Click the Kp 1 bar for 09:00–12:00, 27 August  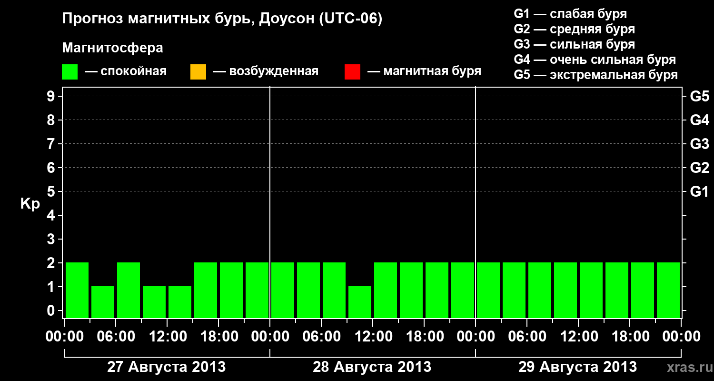[154, 302]
